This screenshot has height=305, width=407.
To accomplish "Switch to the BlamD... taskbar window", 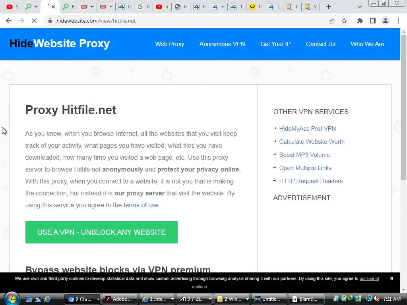I will 306,299.
